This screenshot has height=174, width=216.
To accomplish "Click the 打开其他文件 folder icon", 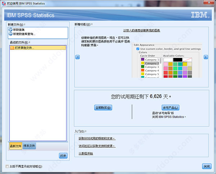I will point(12,48).
